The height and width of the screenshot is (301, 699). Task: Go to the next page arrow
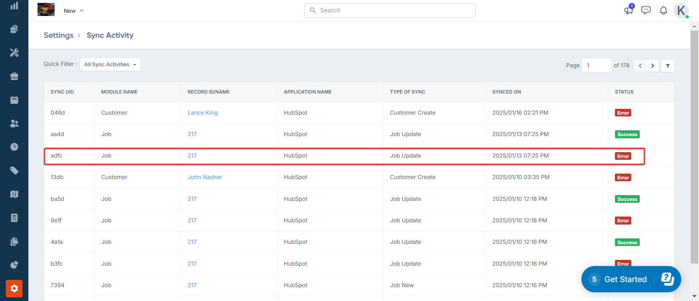(653, 66)
